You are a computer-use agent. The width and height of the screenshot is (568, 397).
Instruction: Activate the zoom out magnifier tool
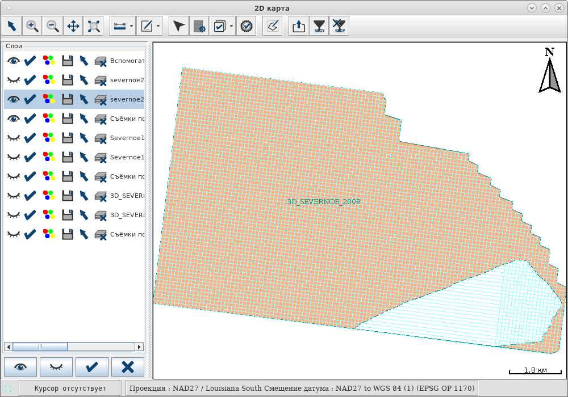point(52,26)
